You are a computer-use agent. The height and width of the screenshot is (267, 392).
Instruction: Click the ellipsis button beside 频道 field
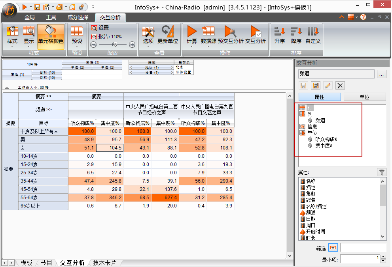click(381, 74)
